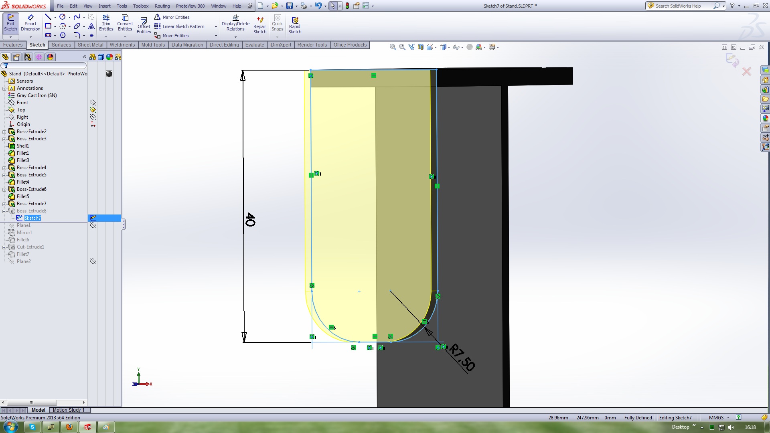This screenshot has width=770, height=433.
Task: Click the Section View icon
Action: [420, 47]
